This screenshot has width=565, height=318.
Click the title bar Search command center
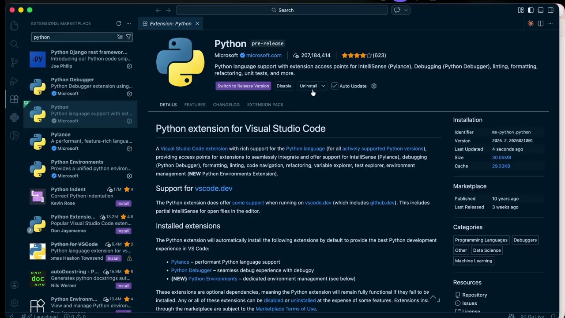pos(282,10)
